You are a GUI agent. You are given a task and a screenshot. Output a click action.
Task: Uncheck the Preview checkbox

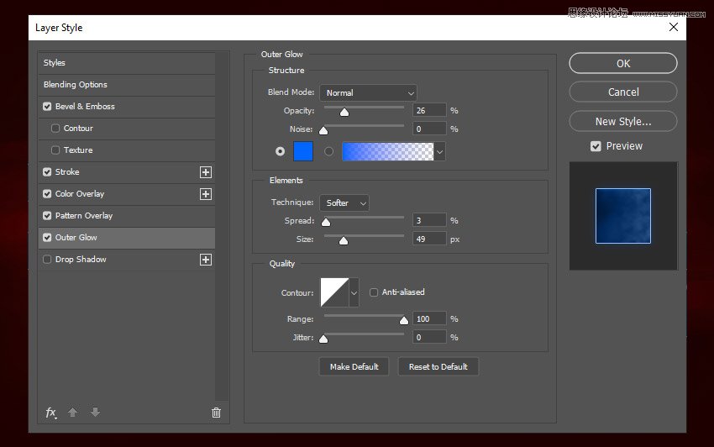click(596, 146)
